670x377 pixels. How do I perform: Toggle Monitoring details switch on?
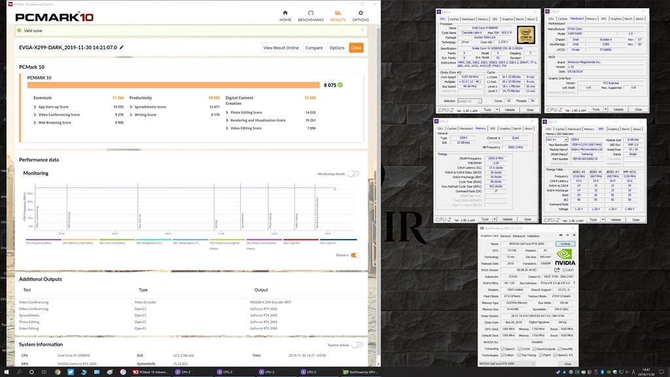353,173
